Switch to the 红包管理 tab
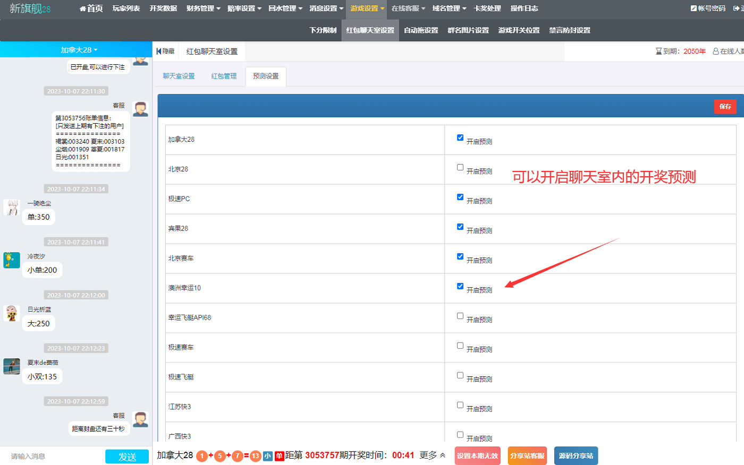The height and width of the screenshot is (465, 744). click(x=224, y=76)
